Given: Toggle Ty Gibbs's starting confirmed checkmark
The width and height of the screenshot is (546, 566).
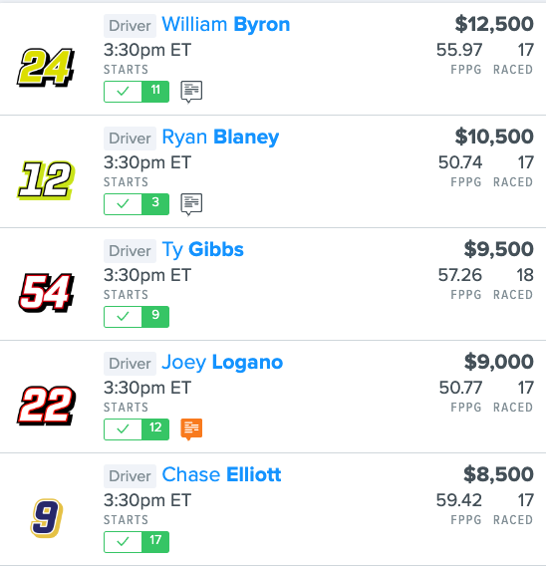Looking at the screenshot, I should 124,317.
